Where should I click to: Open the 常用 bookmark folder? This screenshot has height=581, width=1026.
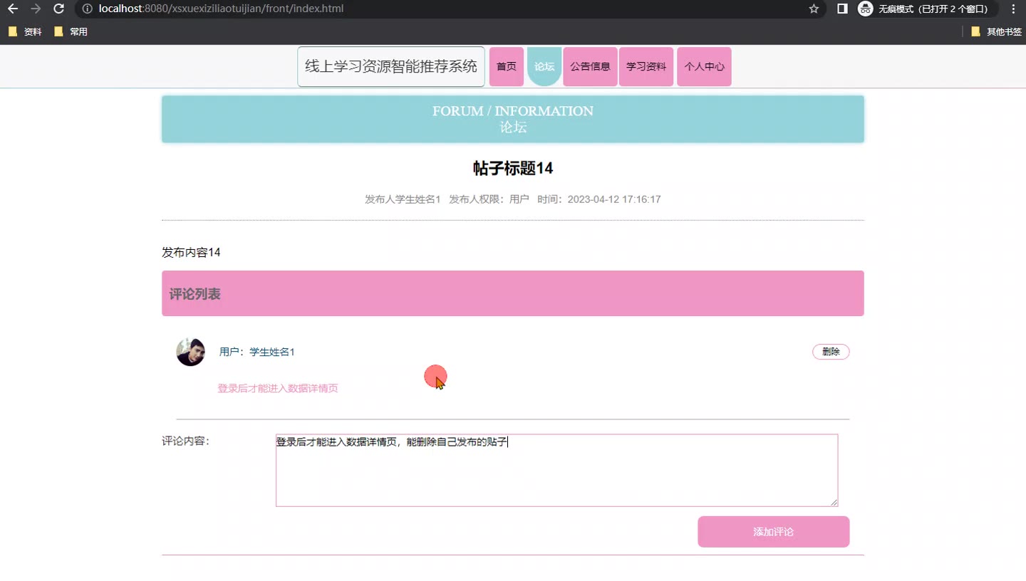click(x=71, y=32)
